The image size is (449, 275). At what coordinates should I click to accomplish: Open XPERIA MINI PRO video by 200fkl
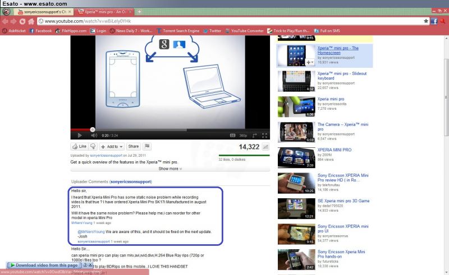(x=334, y=150)
